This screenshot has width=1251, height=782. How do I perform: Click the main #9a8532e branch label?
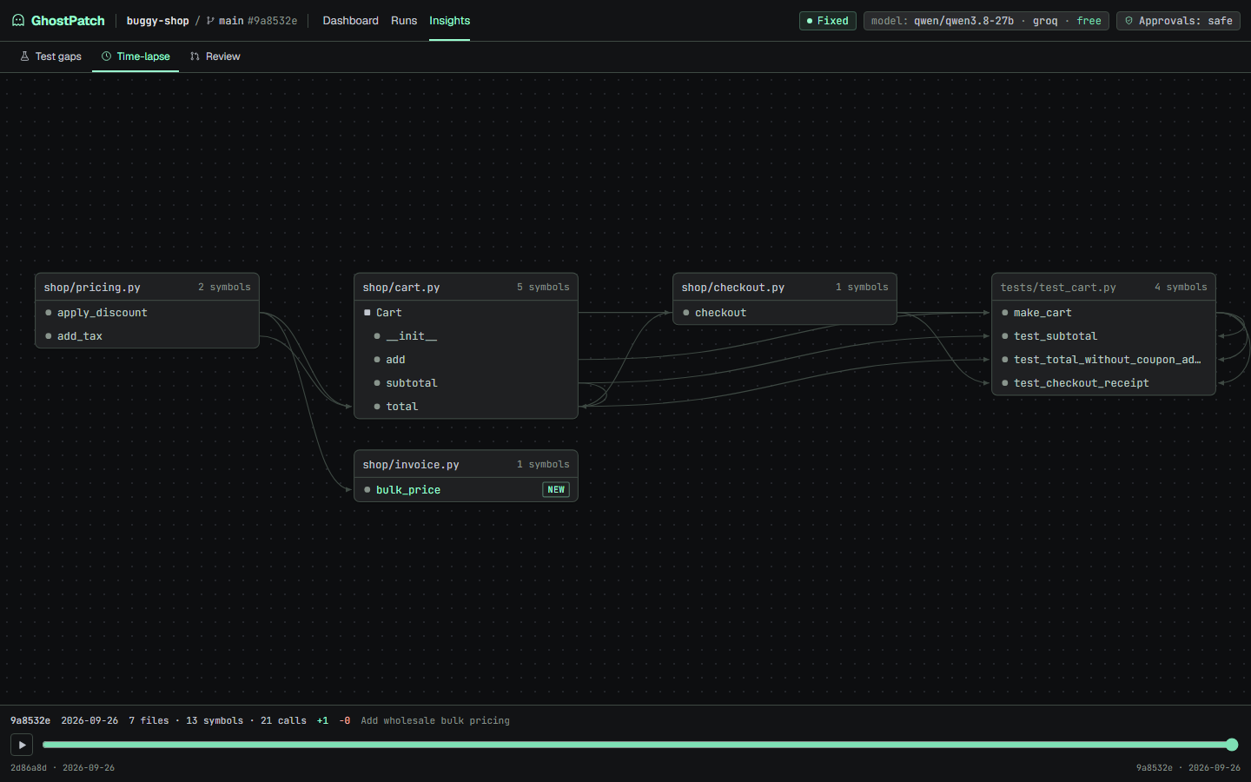(252, 21)
